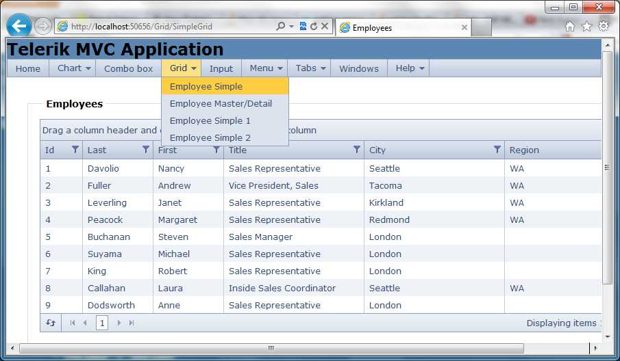Click the Dodsworth last name cell
620x361 pixels.
point(118,306)
